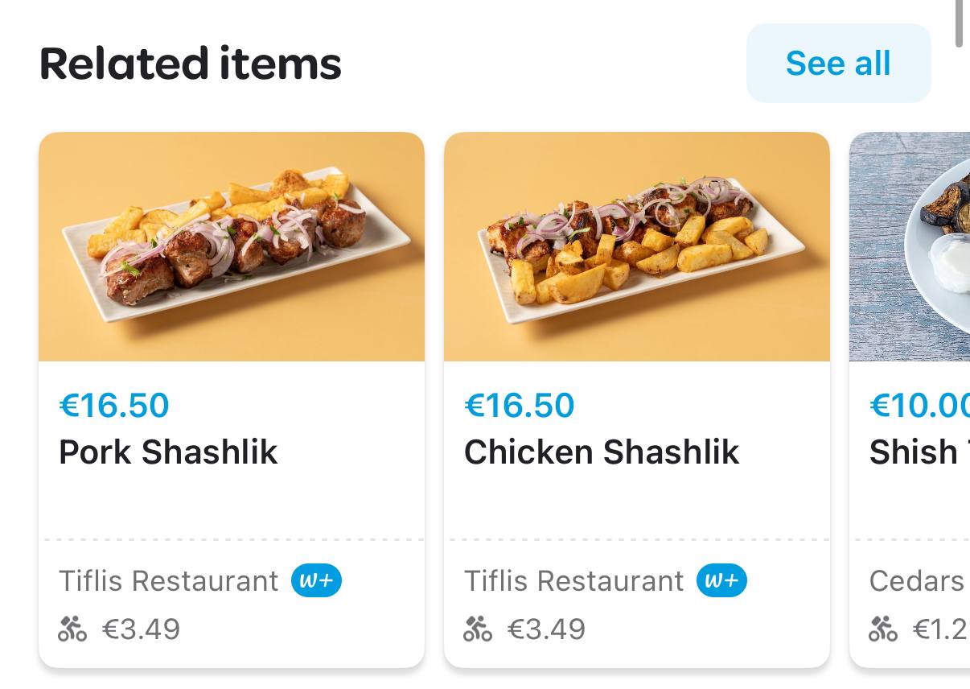970x689 pixels.
Task: Open the Cedars restaurant name
Action: [917, 580]
